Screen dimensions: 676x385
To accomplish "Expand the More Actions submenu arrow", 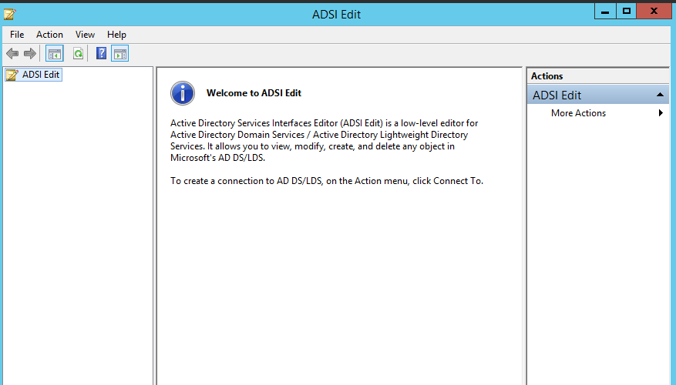I will pos(661,113).
